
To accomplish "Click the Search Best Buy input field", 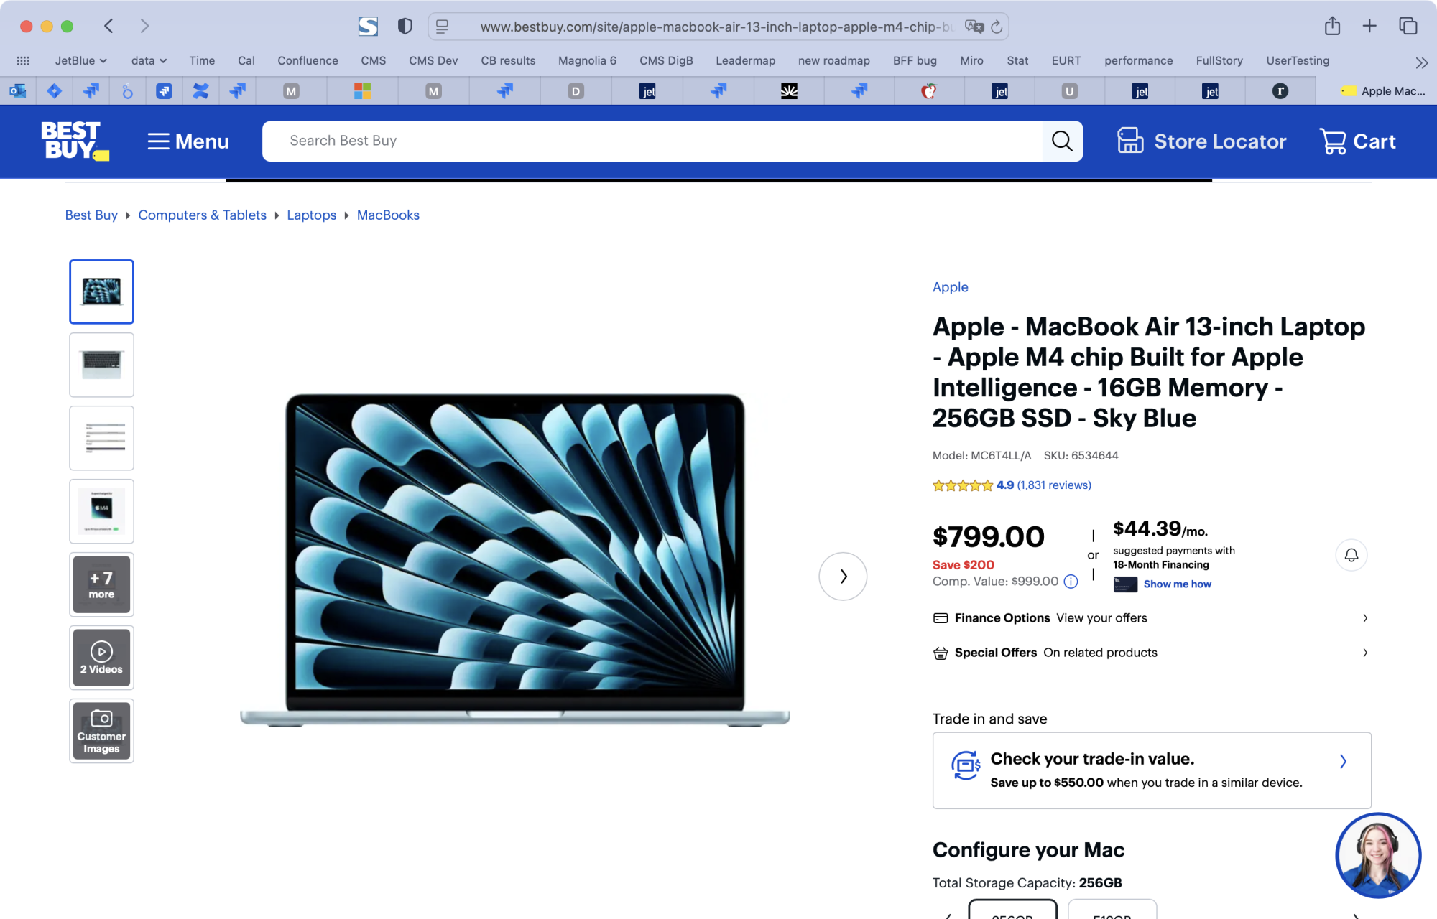I will (x=647, y=141).
